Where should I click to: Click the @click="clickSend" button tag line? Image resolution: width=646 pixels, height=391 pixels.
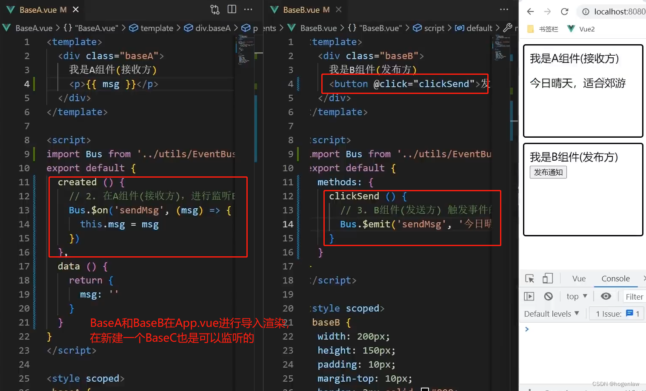(409, 84)
